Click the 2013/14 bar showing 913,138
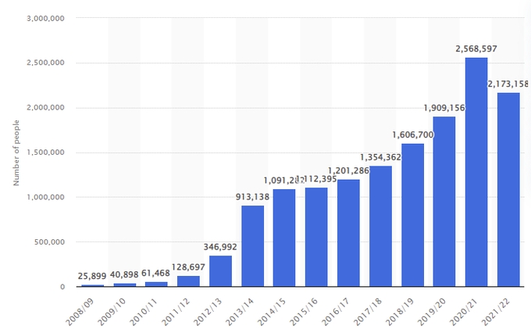This screenshot has height=329, width=531. pos(252,246)
